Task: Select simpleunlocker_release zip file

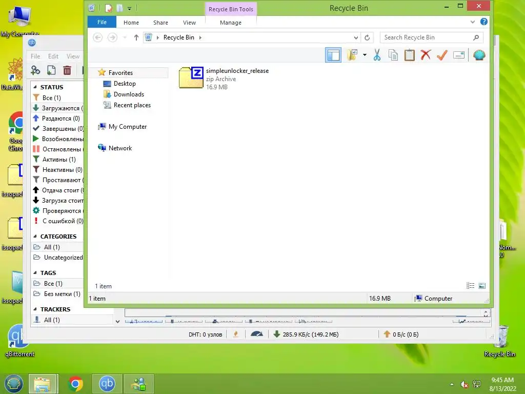Action: click(x=224, y=78)
